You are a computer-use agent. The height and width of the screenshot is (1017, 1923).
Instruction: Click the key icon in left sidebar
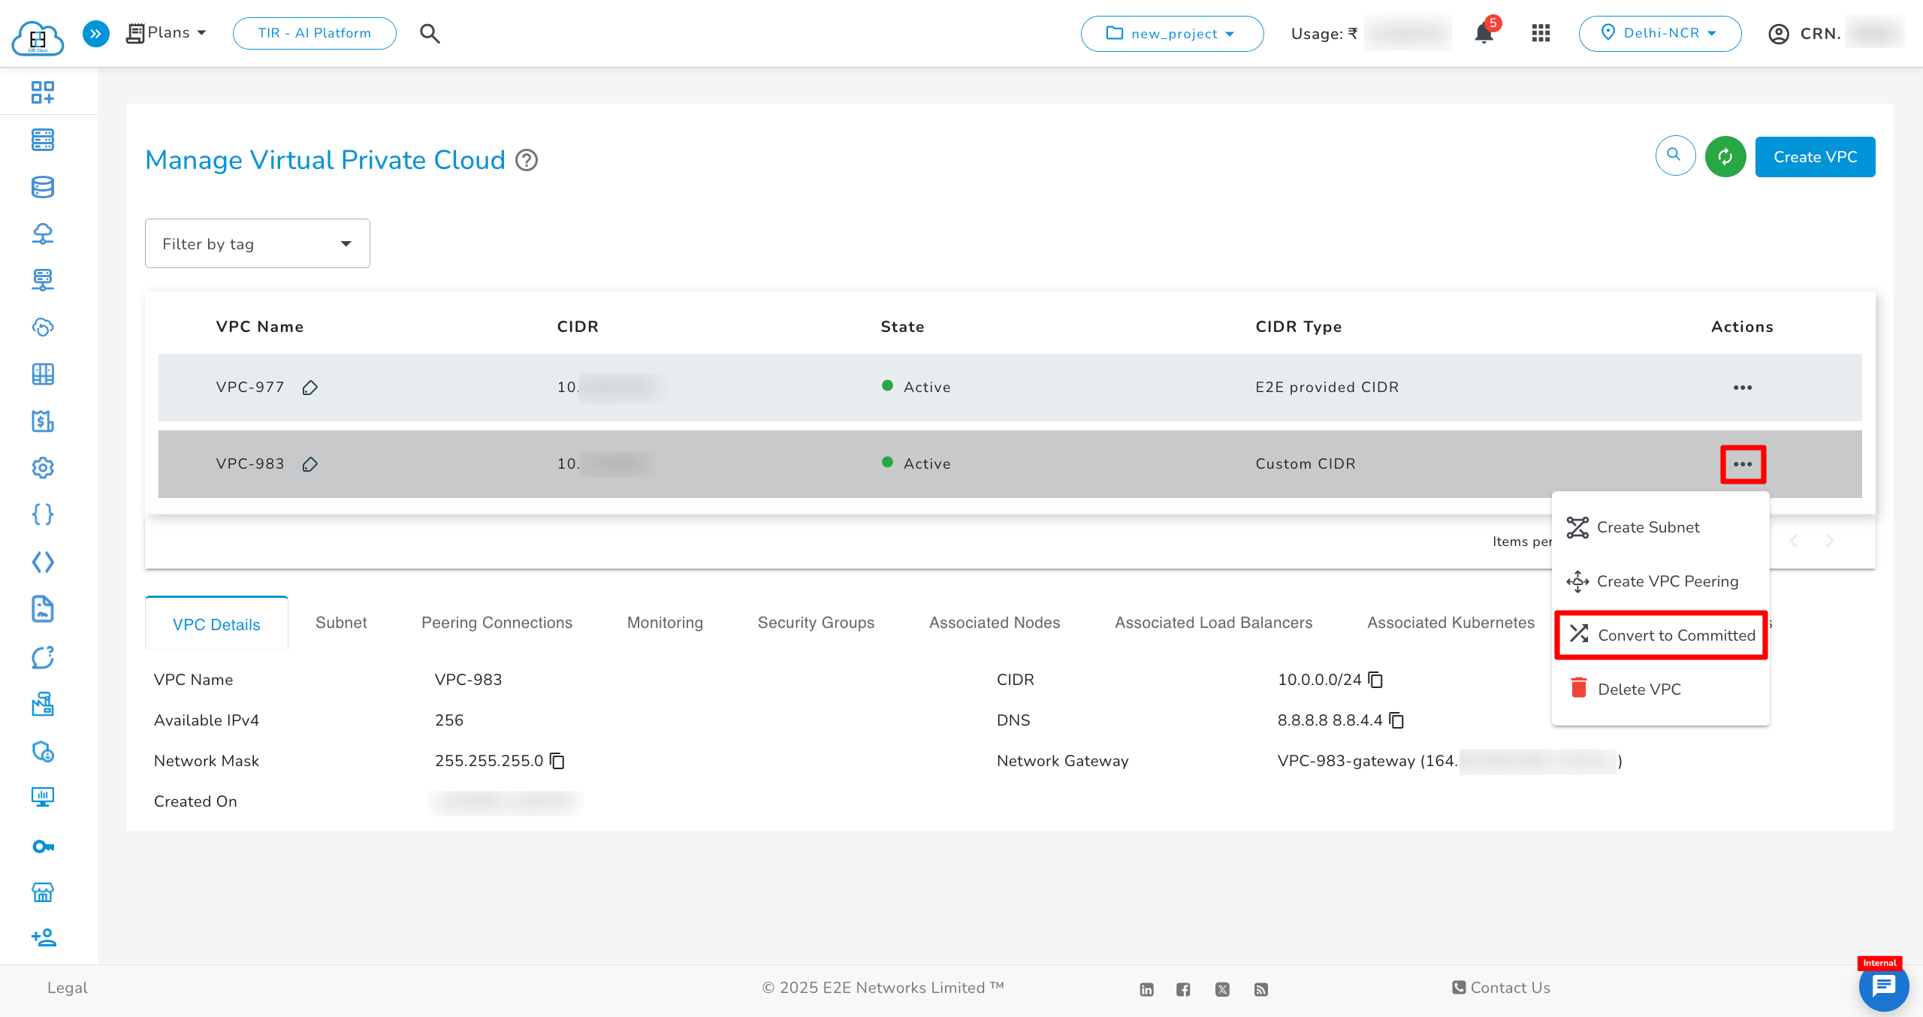[43, 846]
